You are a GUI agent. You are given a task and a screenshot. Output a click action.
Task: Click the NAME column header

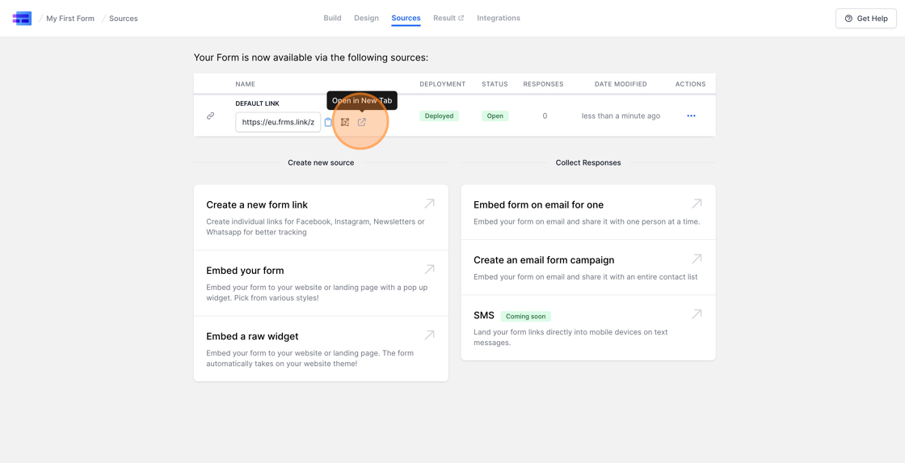tap(246, 84)
